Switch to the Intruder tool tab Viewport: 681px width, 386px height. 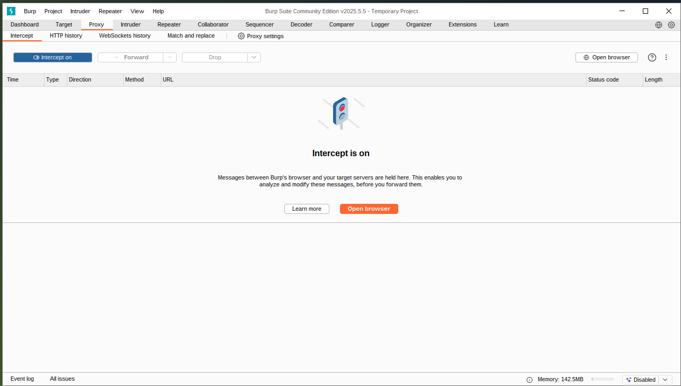pos(130,25)
